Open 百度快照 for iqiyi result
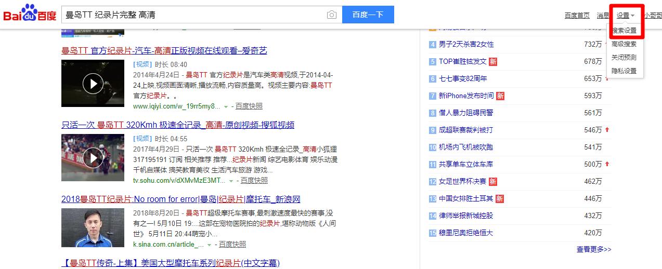Screen dimensions: 662x269 (249, 106)
